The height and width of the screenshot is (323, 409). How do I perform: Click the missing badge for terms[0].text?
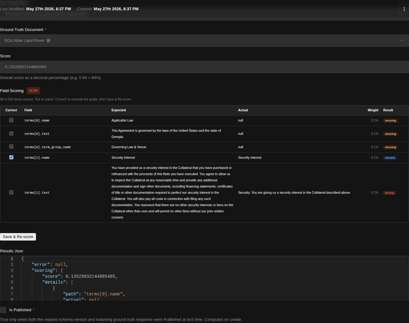390,134
